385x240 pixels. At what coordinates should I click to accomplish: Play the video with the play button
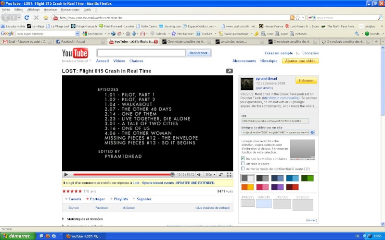(x=66, y=174)
